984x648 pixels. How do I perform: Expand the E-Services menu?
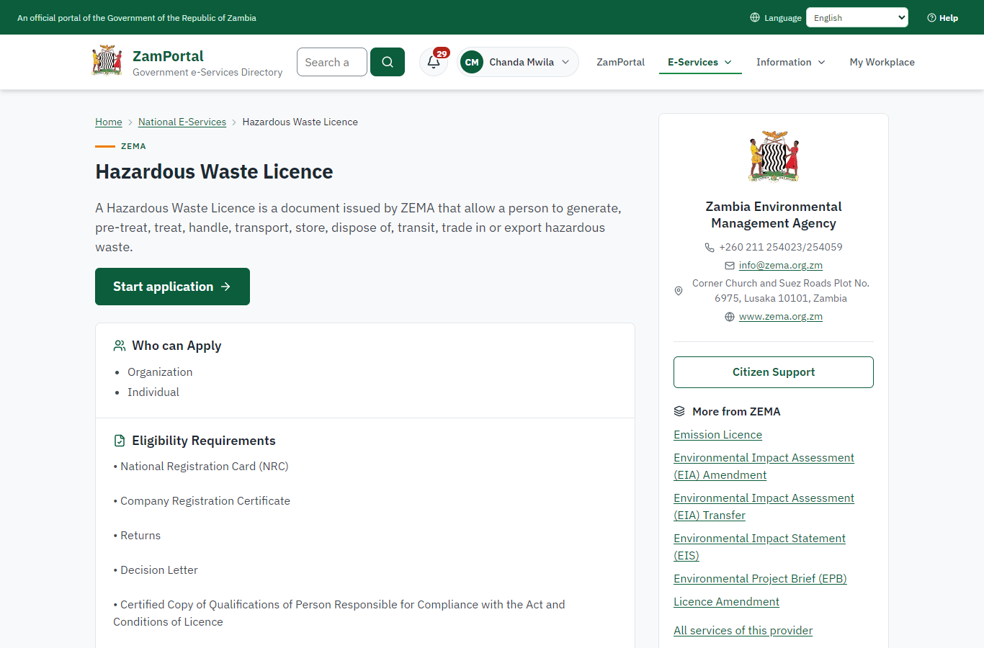tap(700, 63)
